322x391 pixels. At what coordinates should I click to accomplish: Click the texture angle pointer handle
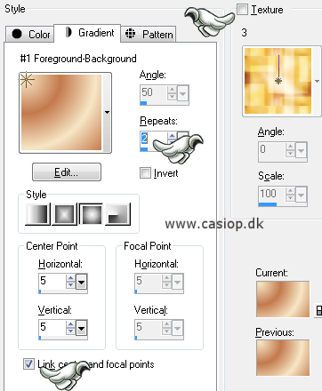click(278, 81)
